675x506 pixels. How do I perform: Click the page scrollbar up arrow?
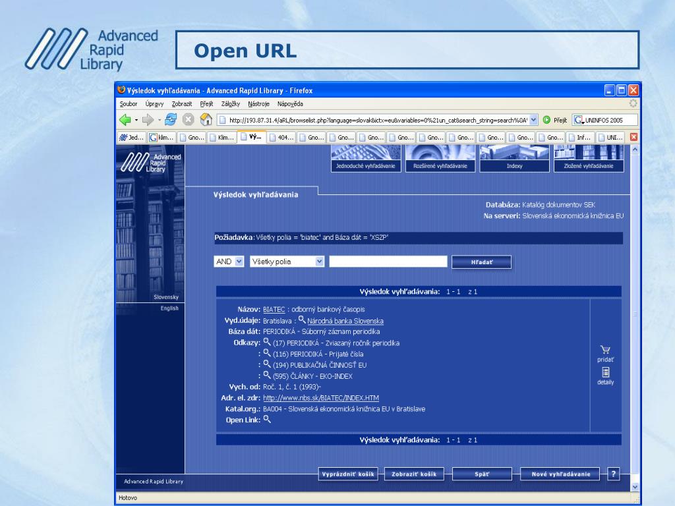(x=635, y=150)
